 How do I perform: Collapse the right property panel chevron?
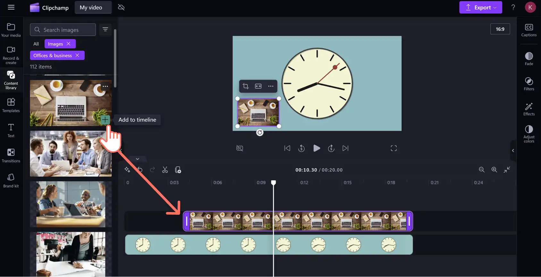(513, 150)
